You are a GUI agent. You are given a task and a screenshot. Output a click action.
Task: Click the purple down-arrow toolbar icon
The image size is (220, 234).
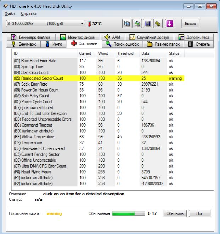169,24
